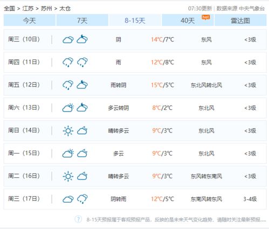Viewport: 269px width, 229px height.
Task: Click the daytime rain icon for 周四 (11日)
Action: (68, 62)
